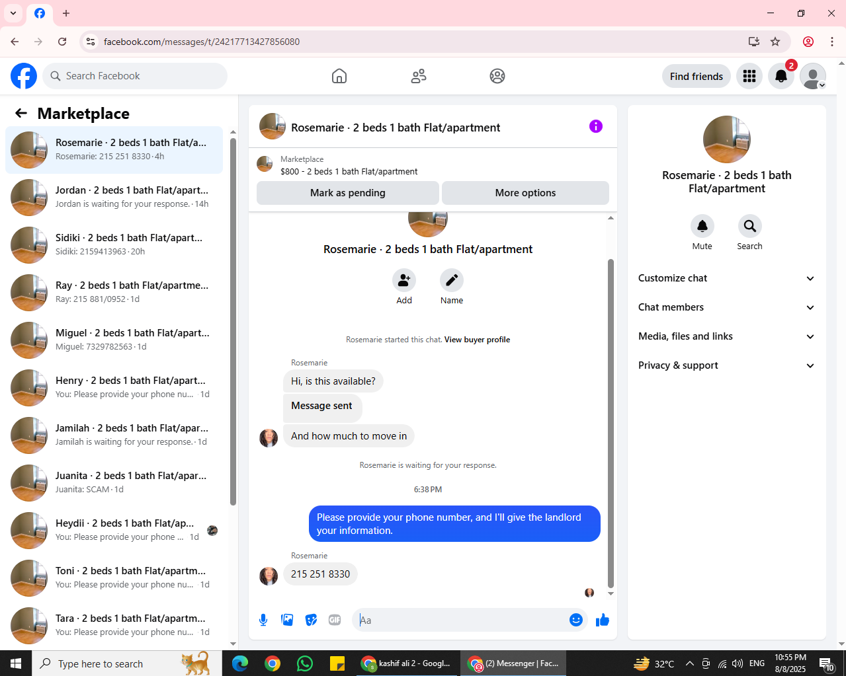Click the '215 251 8330' message bubble

(x=321, y=574)
